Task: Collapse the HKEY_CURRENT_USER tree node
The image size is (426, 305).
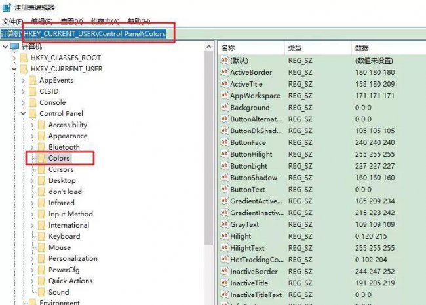Action: (14, 69)
